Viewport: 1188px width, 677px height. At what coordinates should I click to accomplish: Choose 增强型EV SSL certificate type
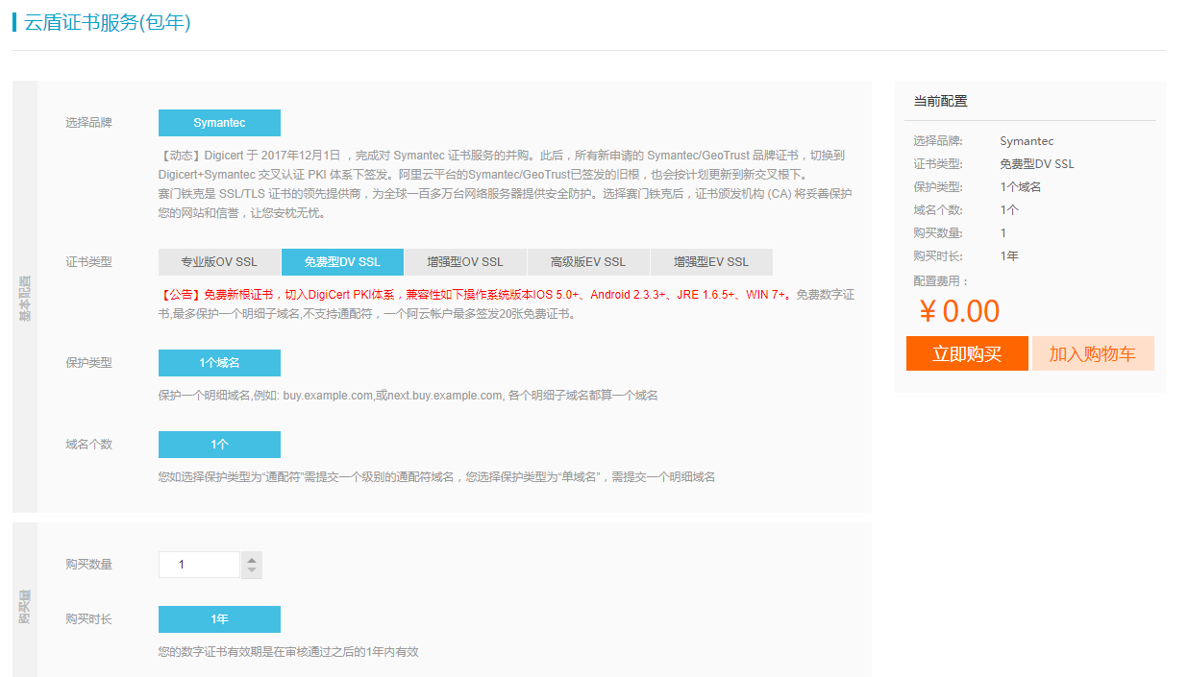[x=711, y=262]
